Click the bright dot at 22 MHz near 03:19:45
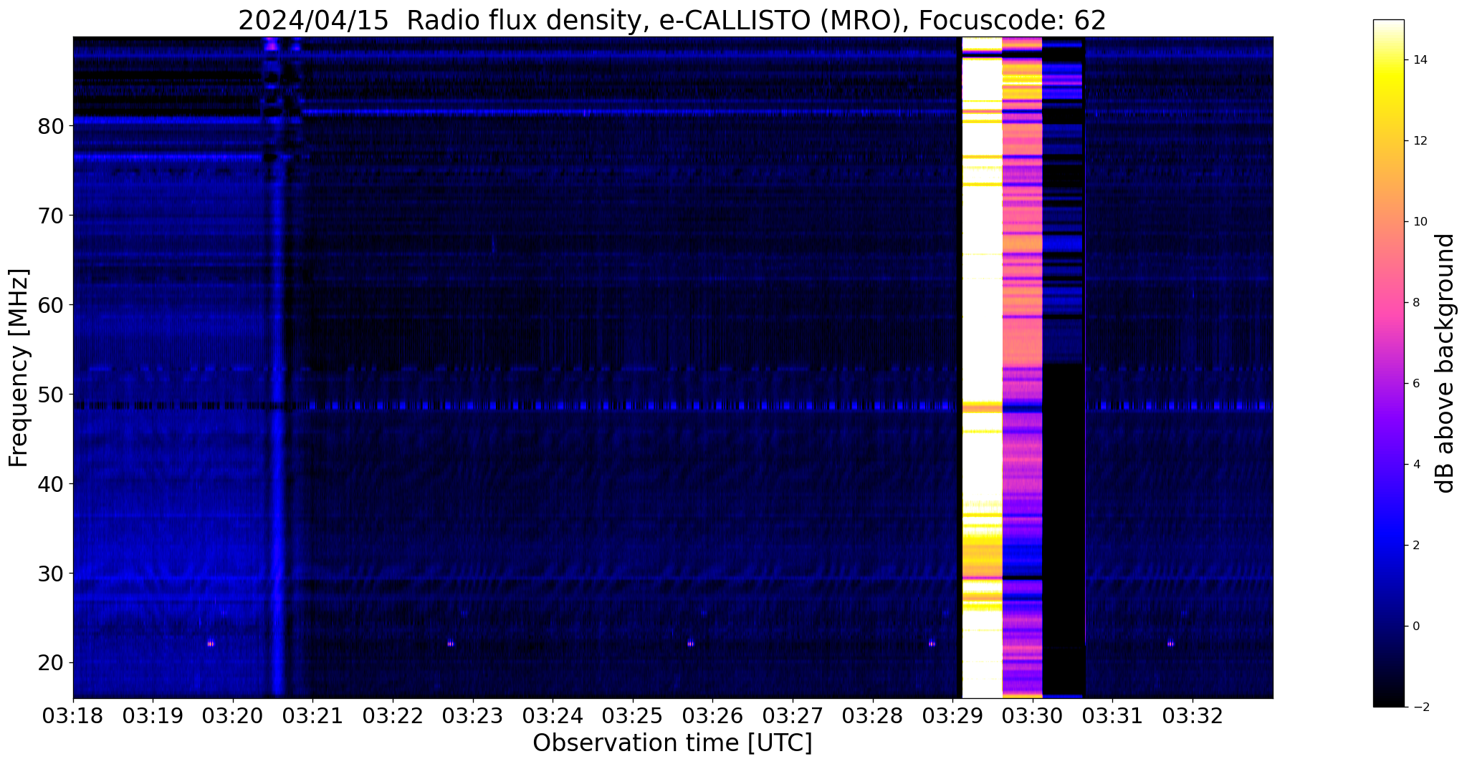Screen dimensions: 1467x764 (x=210, y=644)
